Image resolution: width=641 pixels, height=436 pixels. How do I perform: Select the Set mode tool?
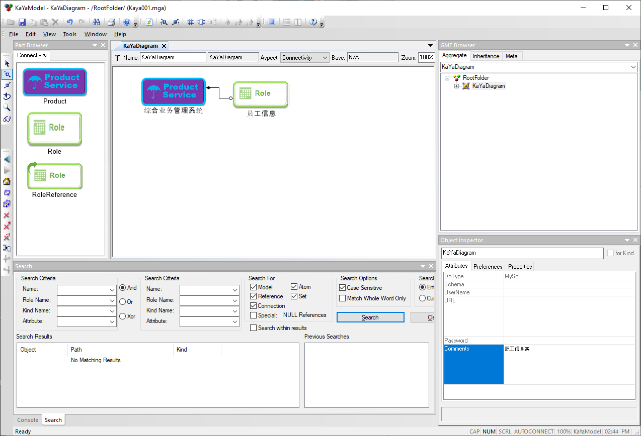pos(7,96)
